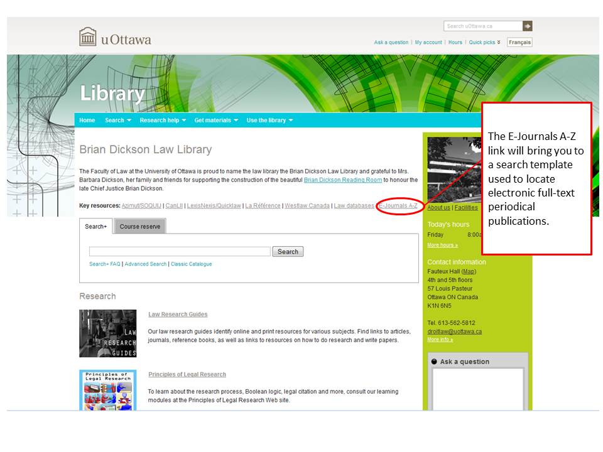Open Fauteux Hall Map link

(469, 271)
